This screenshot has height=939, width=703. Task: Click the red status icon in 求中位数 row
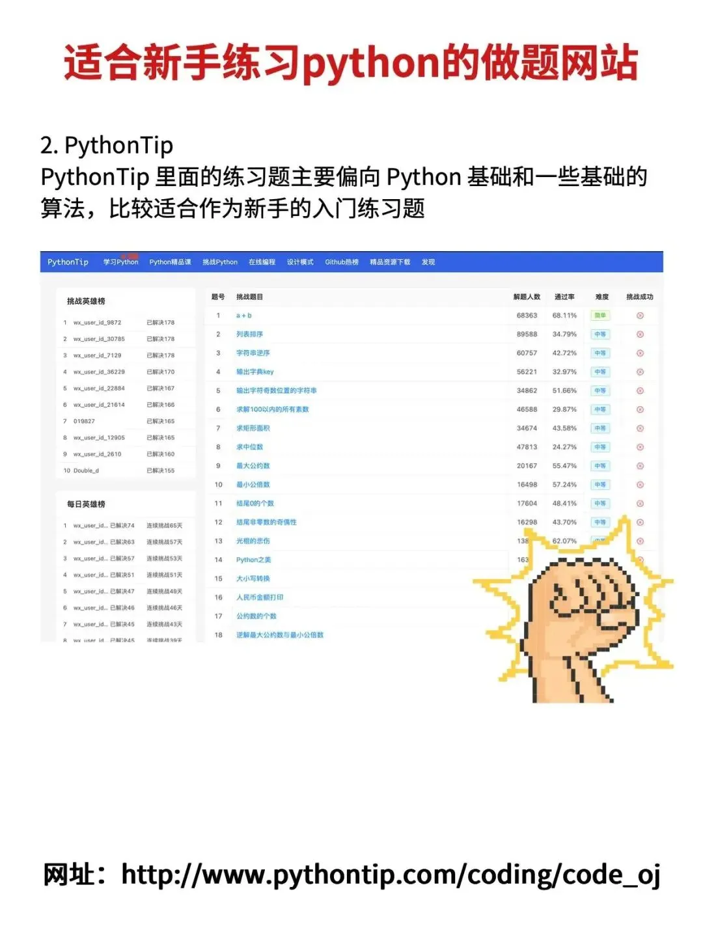tap(640, 448)
